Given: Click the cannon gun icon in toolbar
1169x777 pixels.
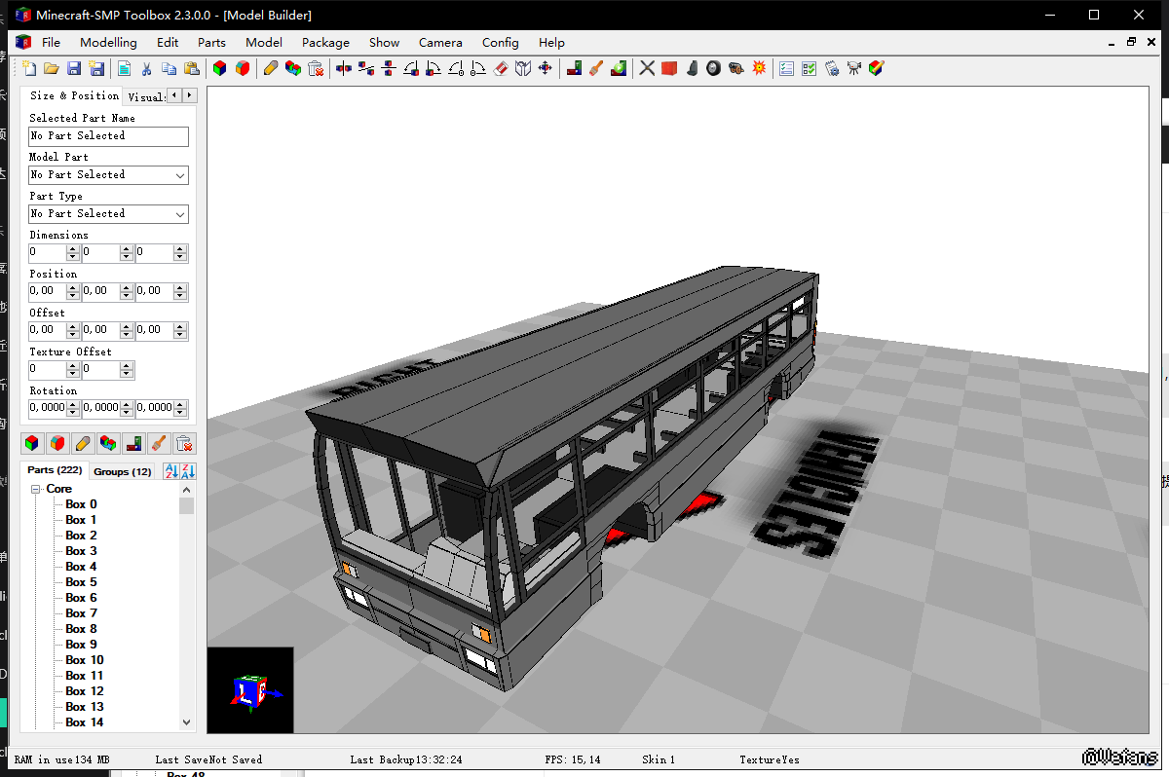Looking at the screenshot, I should tap(736, 68).
